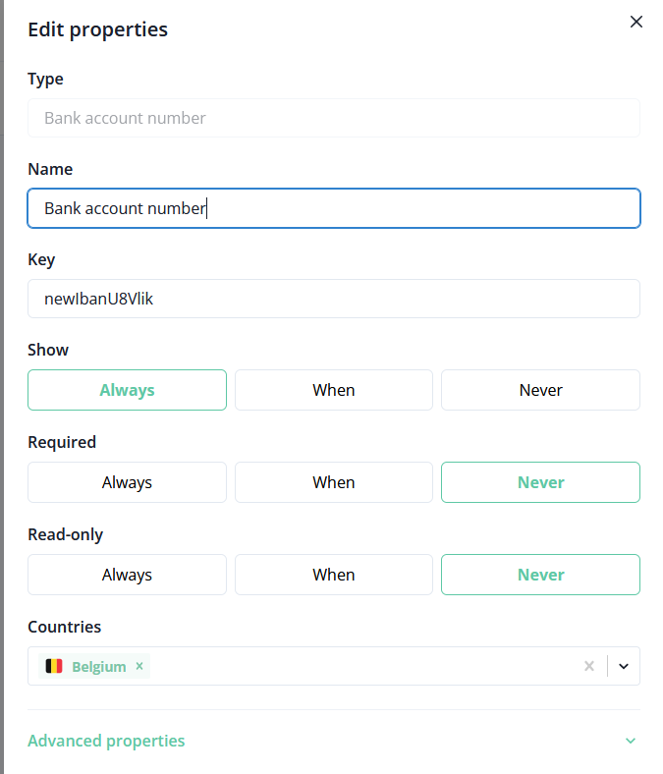Set Show to When
Viewport: 663px width, 774px height.
[333, 390]
